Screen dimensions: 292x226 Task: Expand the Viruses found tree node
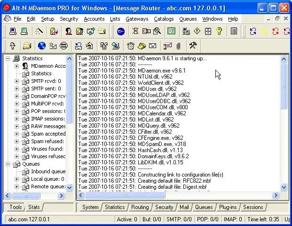point(16,149)
